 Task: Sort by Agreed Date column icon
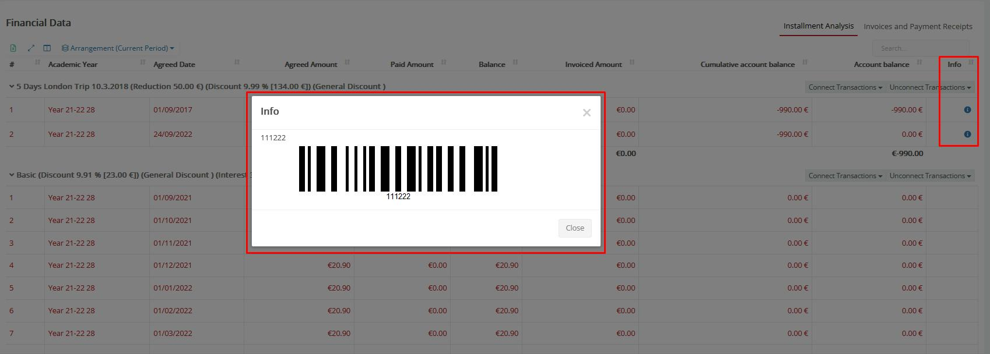click(x=237, y=62)
